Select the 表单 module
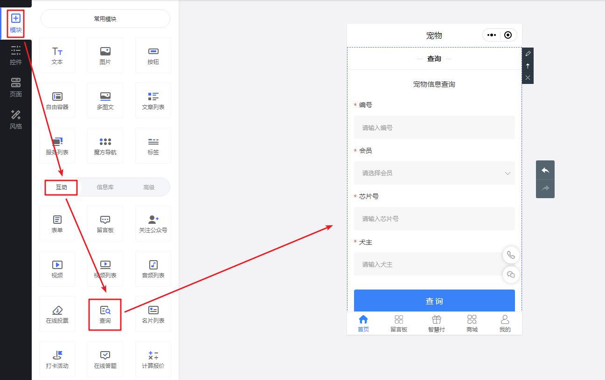This screenshot has width=605, height=380. (x=57, y=224)
